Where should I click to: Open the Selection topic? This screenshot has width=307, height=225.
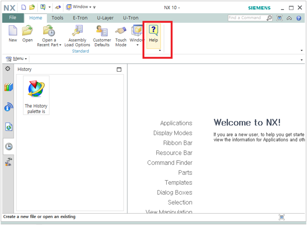(180, 202)
